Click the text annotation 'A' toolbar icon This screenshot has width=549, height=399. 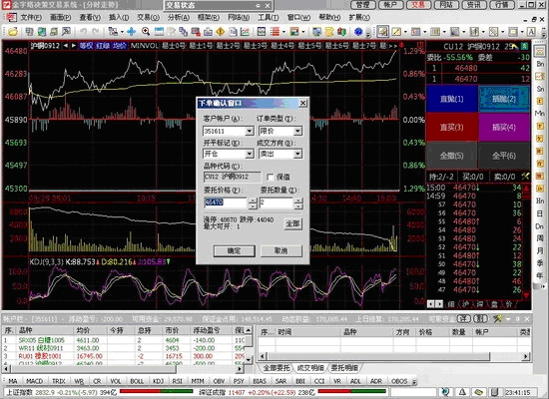(x=531, y=32)
